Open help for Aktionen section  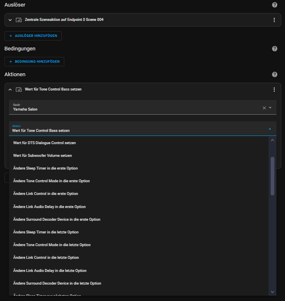pyautogui.click(x=274, y=74)
